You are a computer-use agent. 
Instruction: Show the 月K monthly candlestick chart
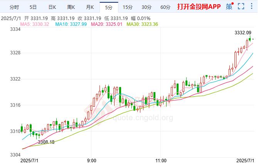point(90,7)
